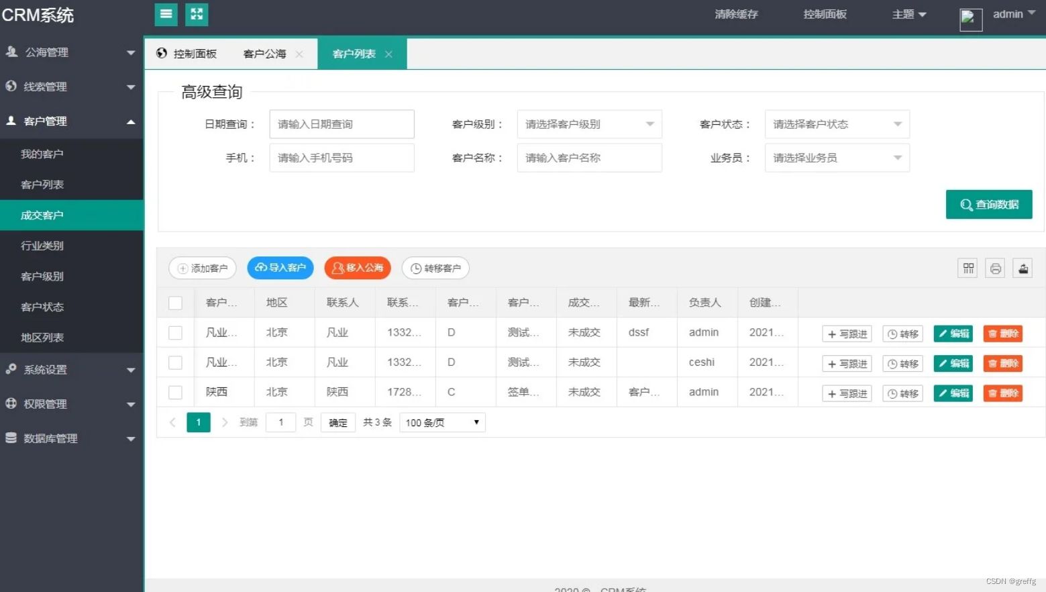The image size is (1046, 592).
Task: Click the page number input field in pagination
Action: coord(280,422)
